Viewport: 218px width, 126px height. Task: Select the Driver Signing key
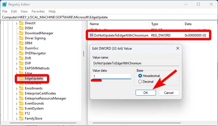click(35, 38)
